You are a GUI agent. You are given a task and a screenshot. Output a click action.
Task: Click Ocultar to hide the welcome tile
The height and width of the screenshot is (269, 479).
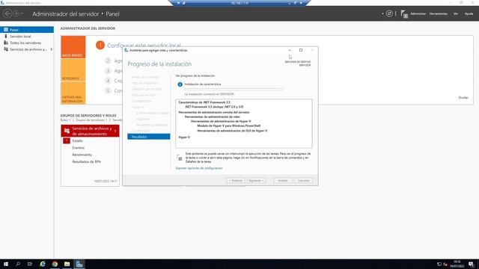coord(463,98)
